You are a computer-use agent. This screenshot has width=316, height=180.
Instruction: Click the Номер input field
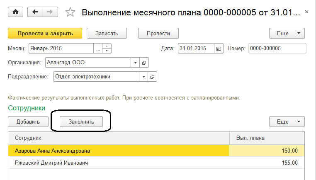tap(277, 48)
